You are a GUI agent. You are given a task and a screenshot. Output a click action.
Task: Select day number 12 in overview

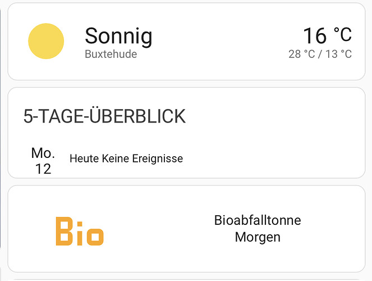tap(43, 169)
